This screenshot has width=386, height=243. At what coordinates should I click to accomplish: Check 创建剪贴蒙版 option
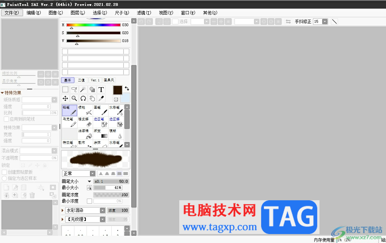[x=4, y=172]
